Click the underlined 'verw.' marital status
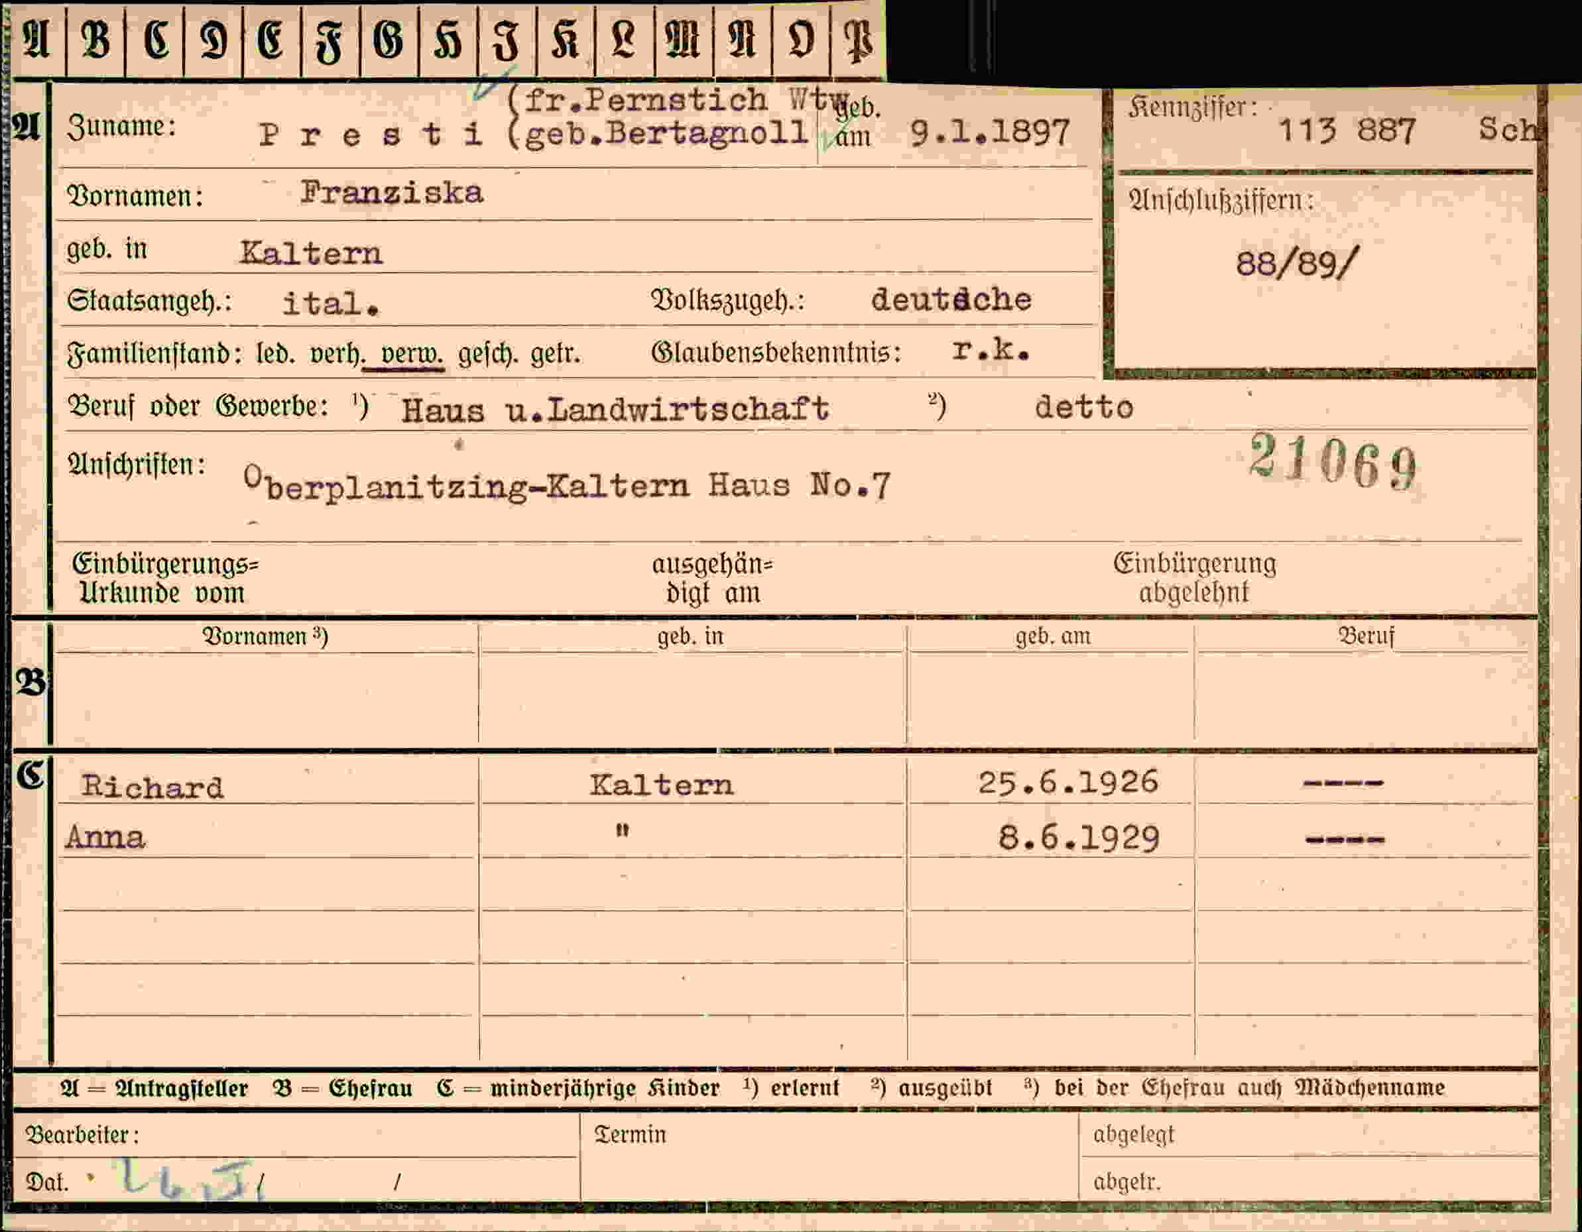Viewport: 1582px width, 1232px height. pyautogui.click(x=412, y=354)
